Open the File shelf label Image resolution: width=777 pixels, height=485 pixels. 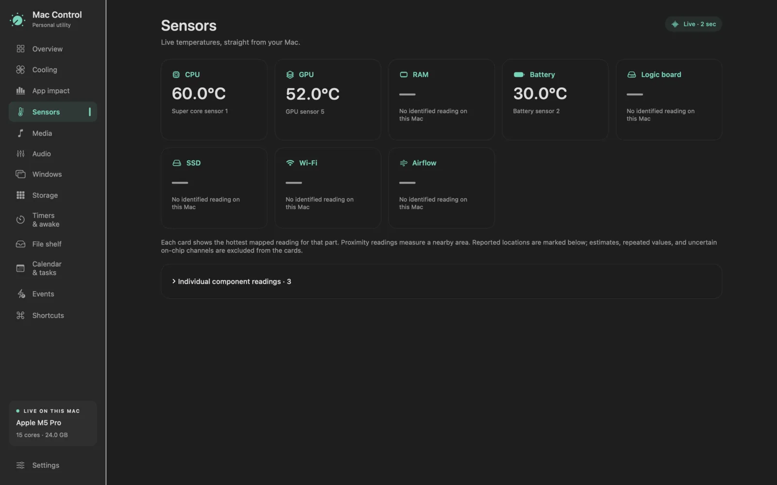point(47,244)
